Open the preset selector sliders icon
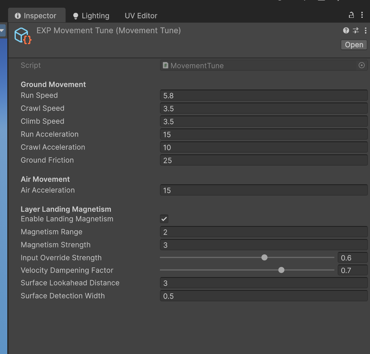This screenshot has width=370, height=354. 356,30
